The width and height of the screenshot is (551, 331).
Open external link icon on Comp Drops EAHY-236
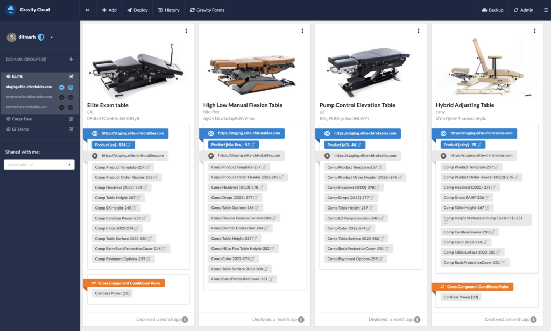[x=487, y=198]
